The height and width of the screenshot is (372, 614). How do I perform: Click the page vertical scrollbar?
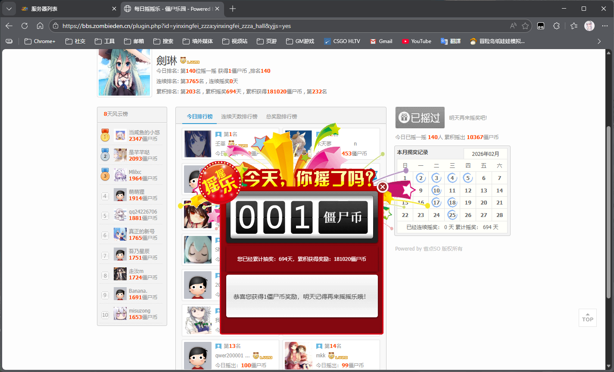[x=608, y=215]
